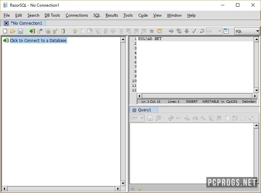Click the up and down arrows sort icon in the results toolbar
Screen dimensions: 261x193
(x=203, y=118)
